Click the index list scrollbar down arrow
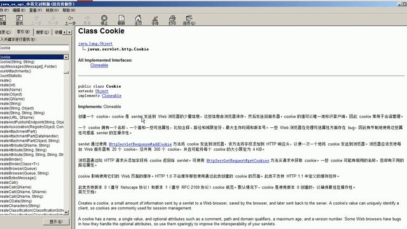This screenshot has height=229, width=407. (66, 212)
